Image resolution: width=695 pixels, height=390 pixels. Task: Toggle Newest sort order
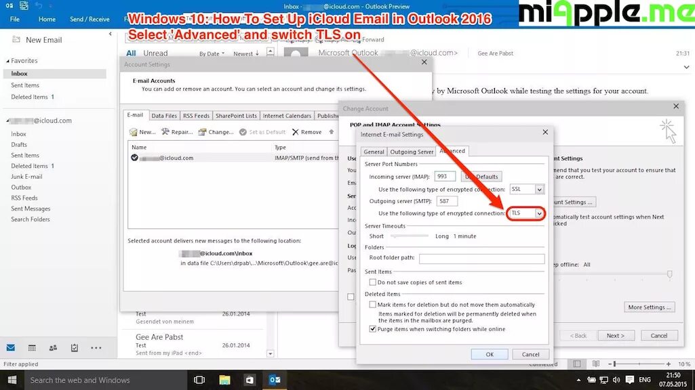246,53
